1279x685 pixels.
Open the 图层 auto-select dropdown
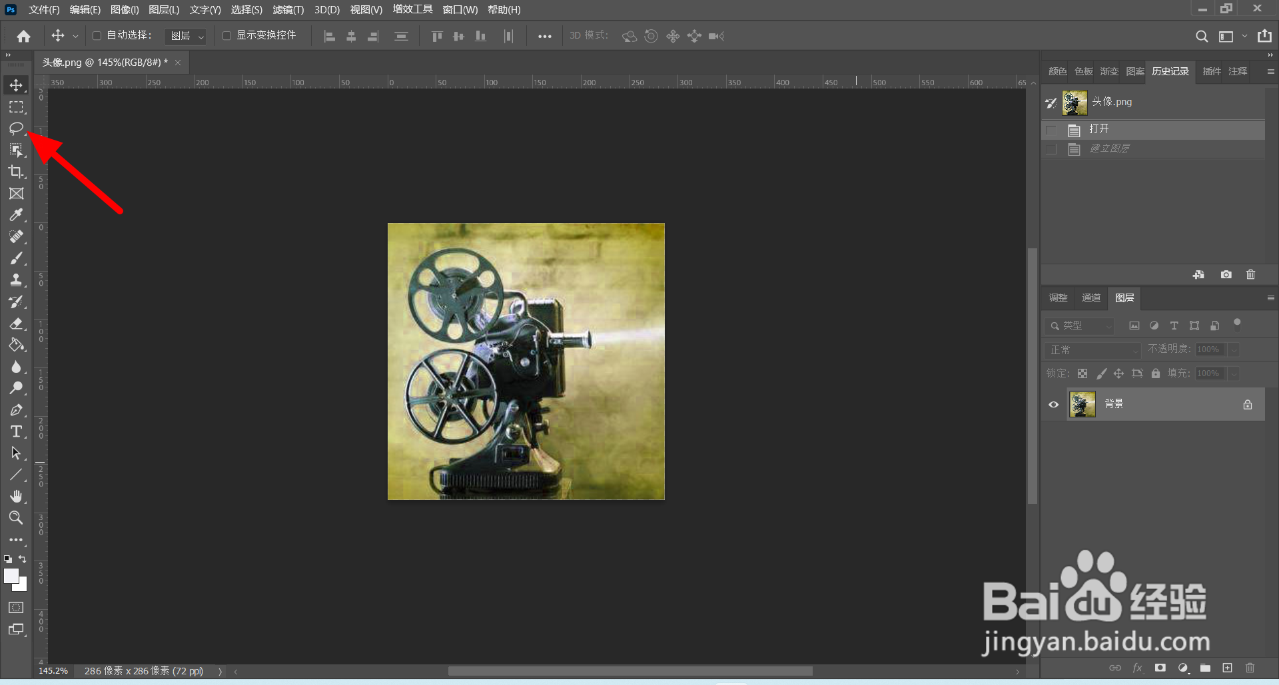tap(185, 36)
